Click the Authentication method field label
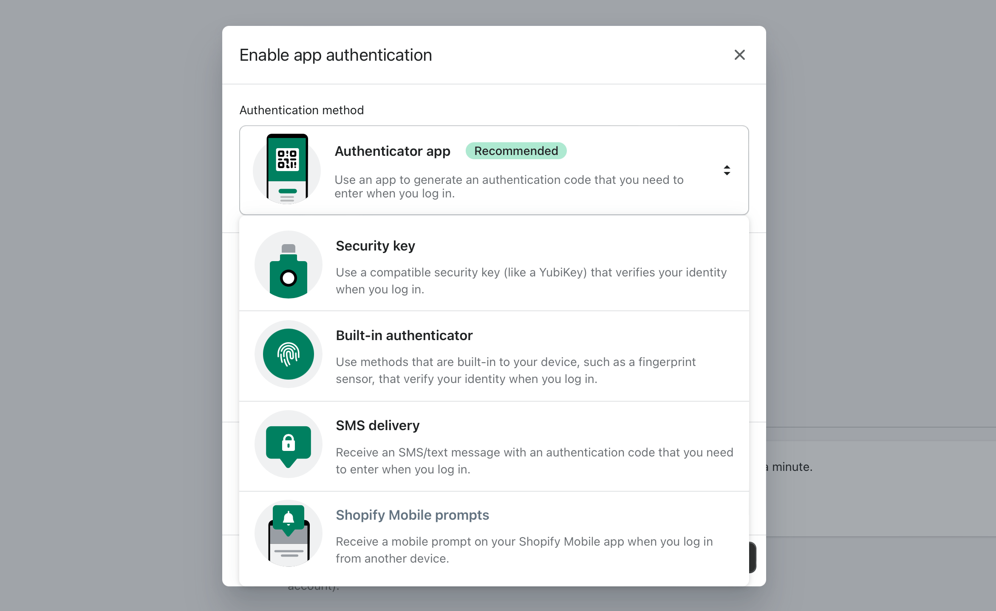The width and height of the screenshot is (996, 611). [302, 110]
